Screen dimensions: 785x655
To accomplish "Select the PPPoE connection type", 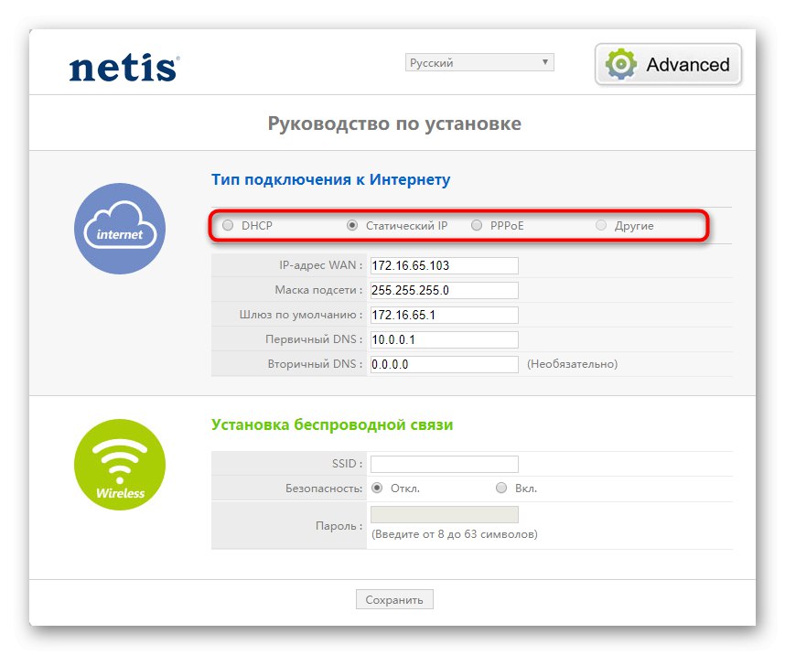I will click(x=477, y=225).
